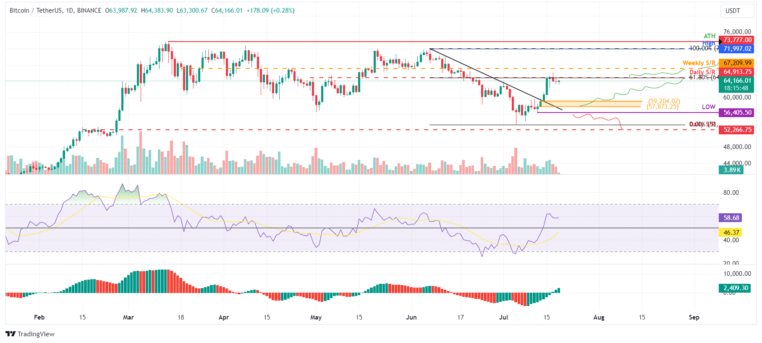The height and width of the screenshot is (343, 762).
Task: Click the Jun date axis label
Action: click(x=411, y=317)
